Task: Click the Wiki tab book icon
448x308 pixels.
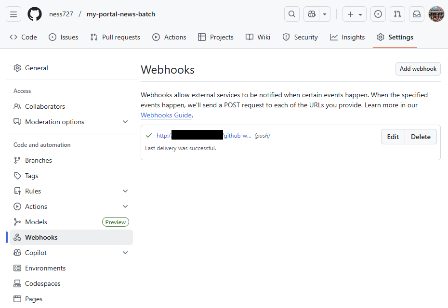Action: 250,37
